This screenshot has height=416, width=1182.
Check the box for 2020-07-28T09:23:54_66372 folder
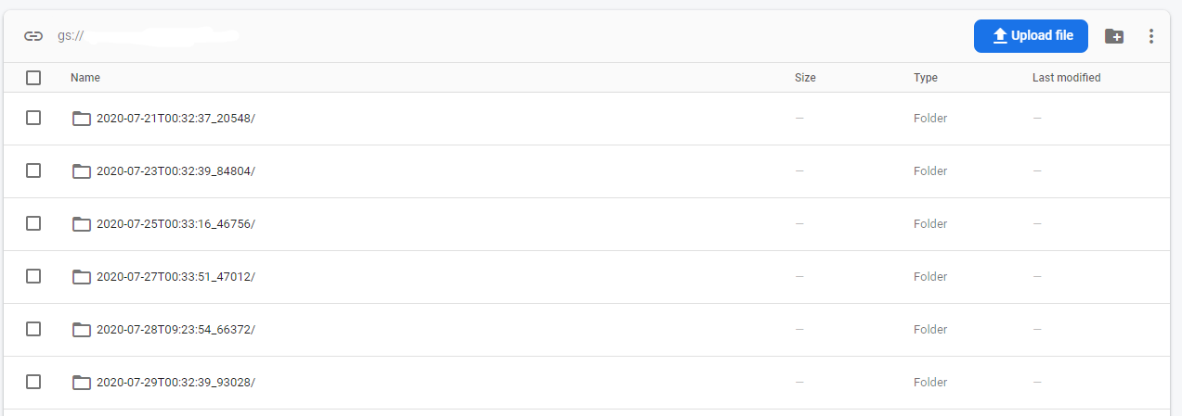(x=33, y=329)
